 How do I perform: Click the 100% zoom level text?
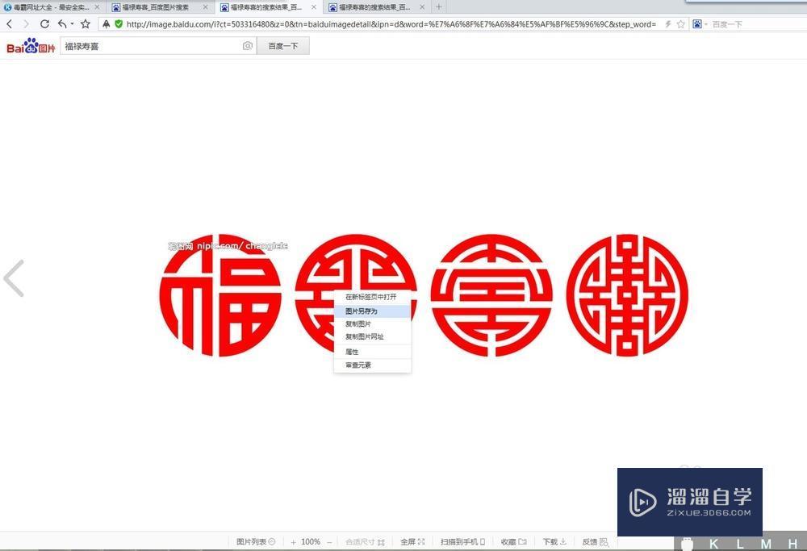(311, 542)
